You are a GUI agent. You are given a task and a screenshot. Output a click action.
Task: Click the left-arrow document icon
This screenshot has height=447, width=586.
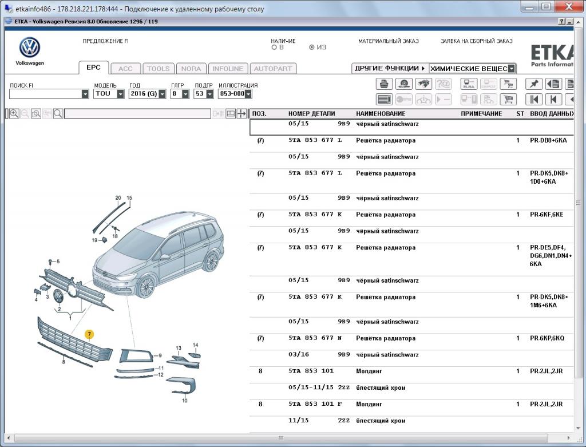point(553,84)
